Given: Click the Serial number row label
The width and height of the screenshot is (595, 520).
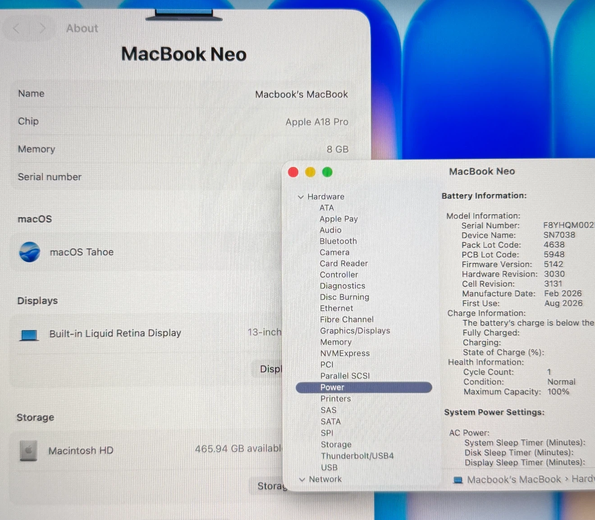Looking at the screenshot, I should pos(50,177).
